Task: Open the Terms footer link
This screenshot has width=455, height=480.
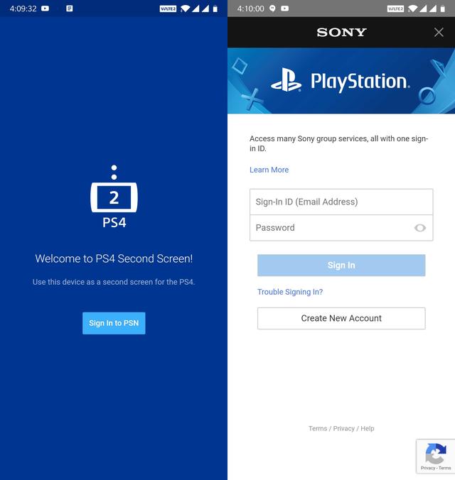Action: click(x=318, y=428)
